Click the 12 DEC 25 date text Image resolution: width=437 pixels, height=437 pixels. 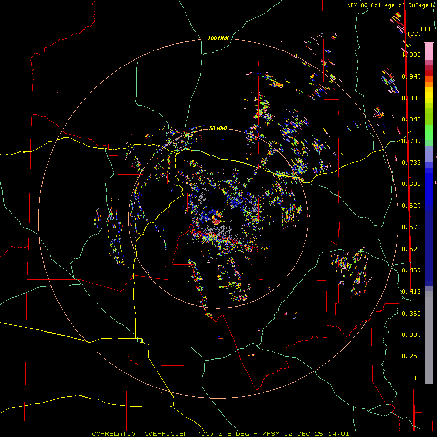click(x=304, y=434)
